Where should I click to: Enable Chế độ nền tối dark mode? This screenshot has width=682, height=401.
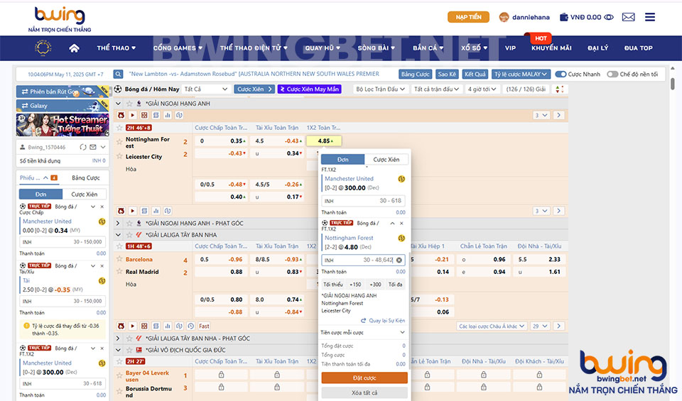614,74
